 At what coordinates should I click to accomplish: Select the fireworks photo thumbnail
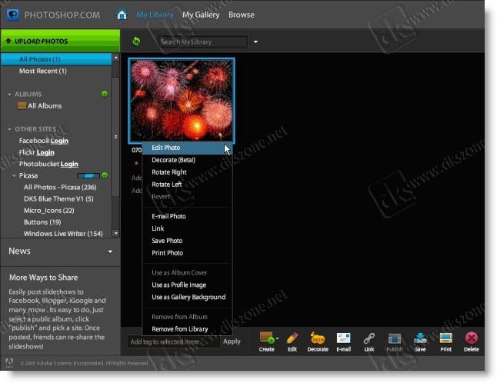tap(182, 101)
